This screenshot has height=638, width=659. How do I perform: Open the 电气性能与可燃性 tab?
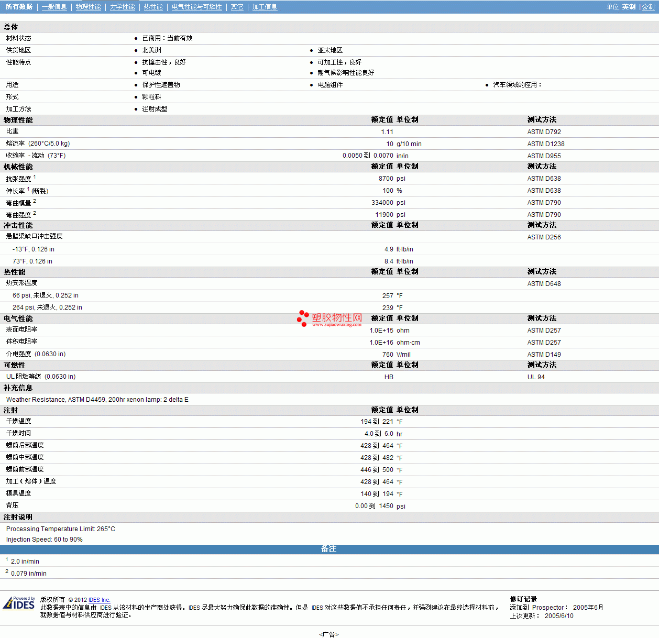point(196,7)
